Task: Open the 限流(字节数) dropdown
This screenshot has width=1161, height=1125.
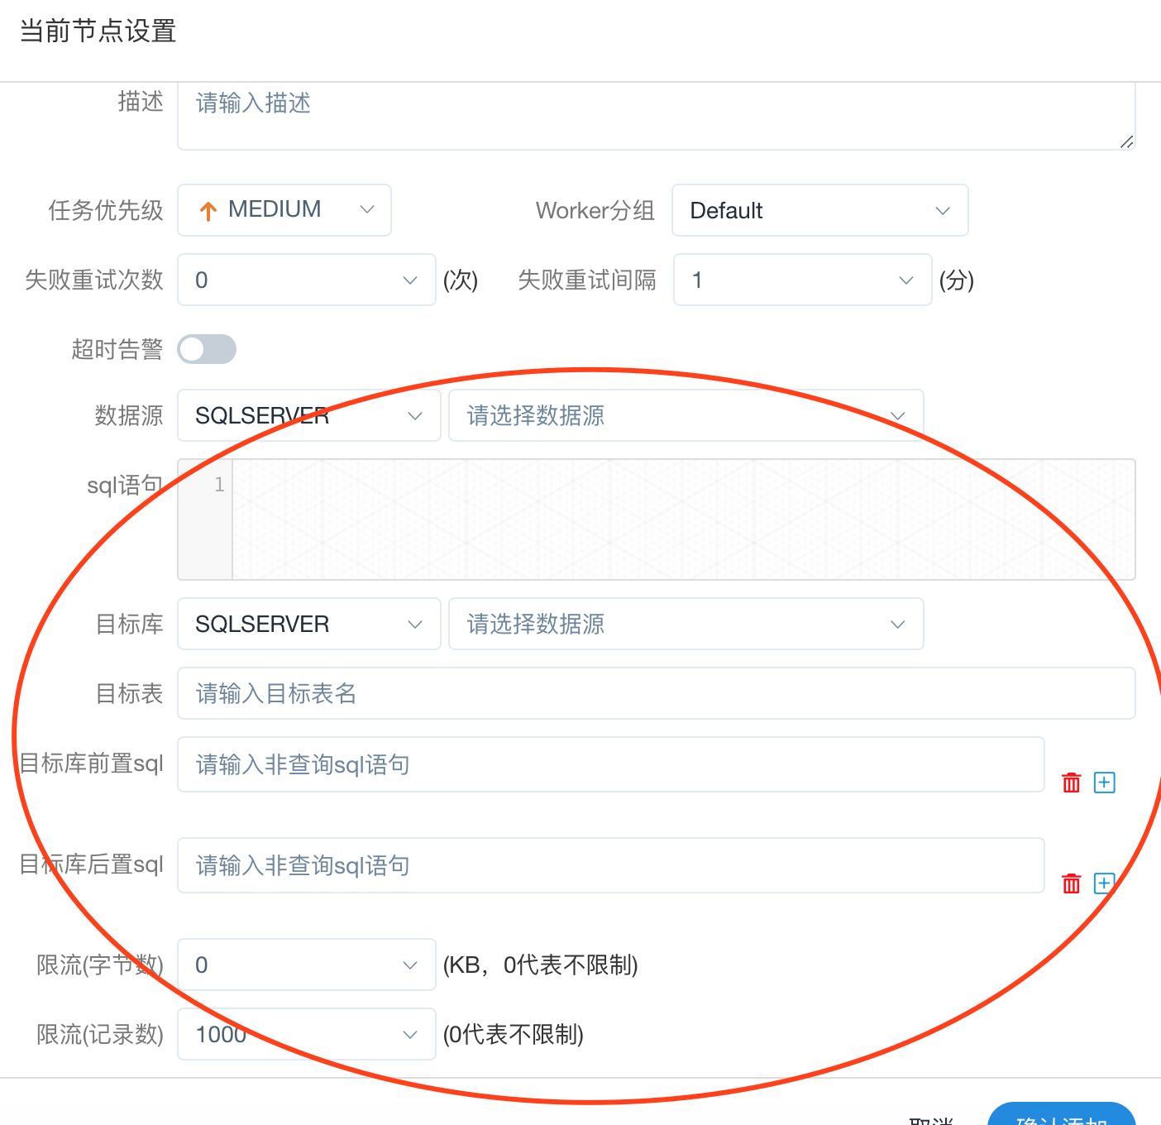Action: [x=307, y=965]
